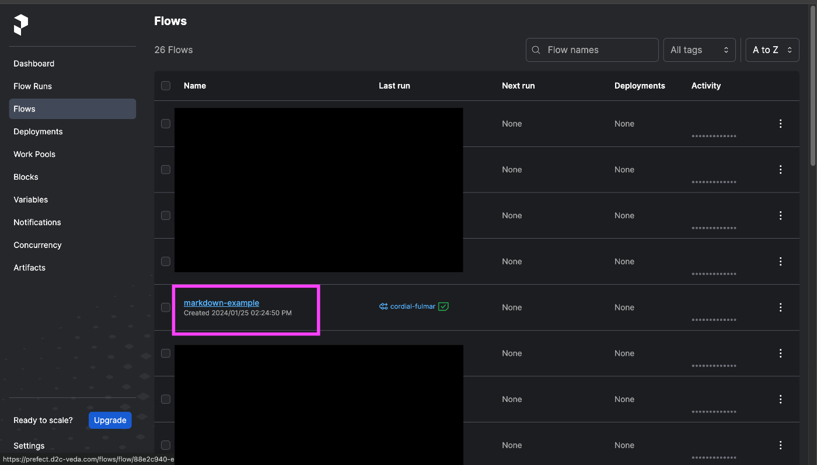Click the magnifier icon in the Flow names search
The width and height of the screenshot is (817, 465).
click(x=536, y=50)
